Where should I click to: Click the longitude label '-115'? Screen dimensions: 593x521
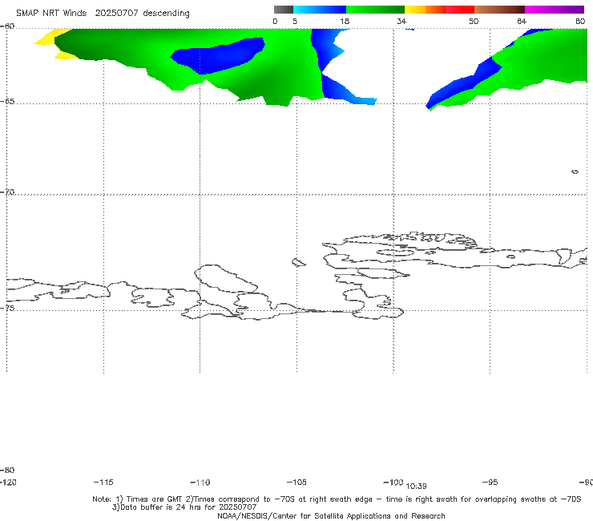click(103, 482)
